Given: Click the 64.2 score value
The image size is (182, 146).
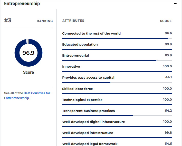Looking at the screenshot, I should click(x=168, y=111).
